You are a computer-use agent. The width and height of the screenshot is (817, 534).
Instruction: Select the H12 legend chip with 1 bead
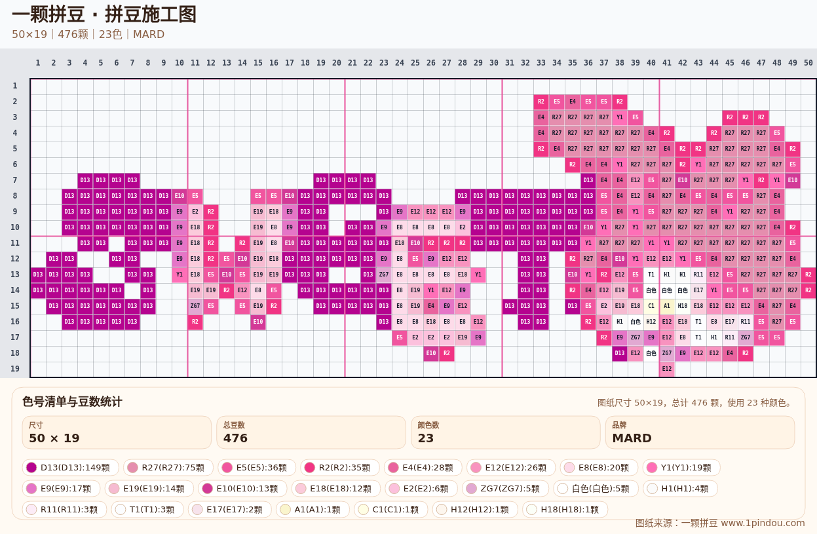pyautogui.click(x=475, y=510)
